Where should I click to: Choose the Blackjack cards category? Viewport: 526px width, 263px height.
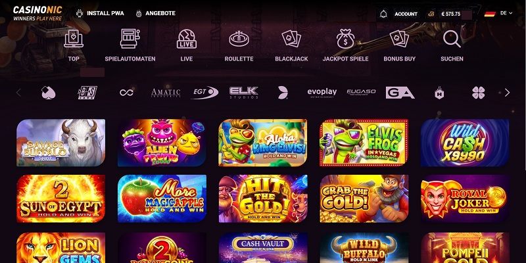click(291, 39)
